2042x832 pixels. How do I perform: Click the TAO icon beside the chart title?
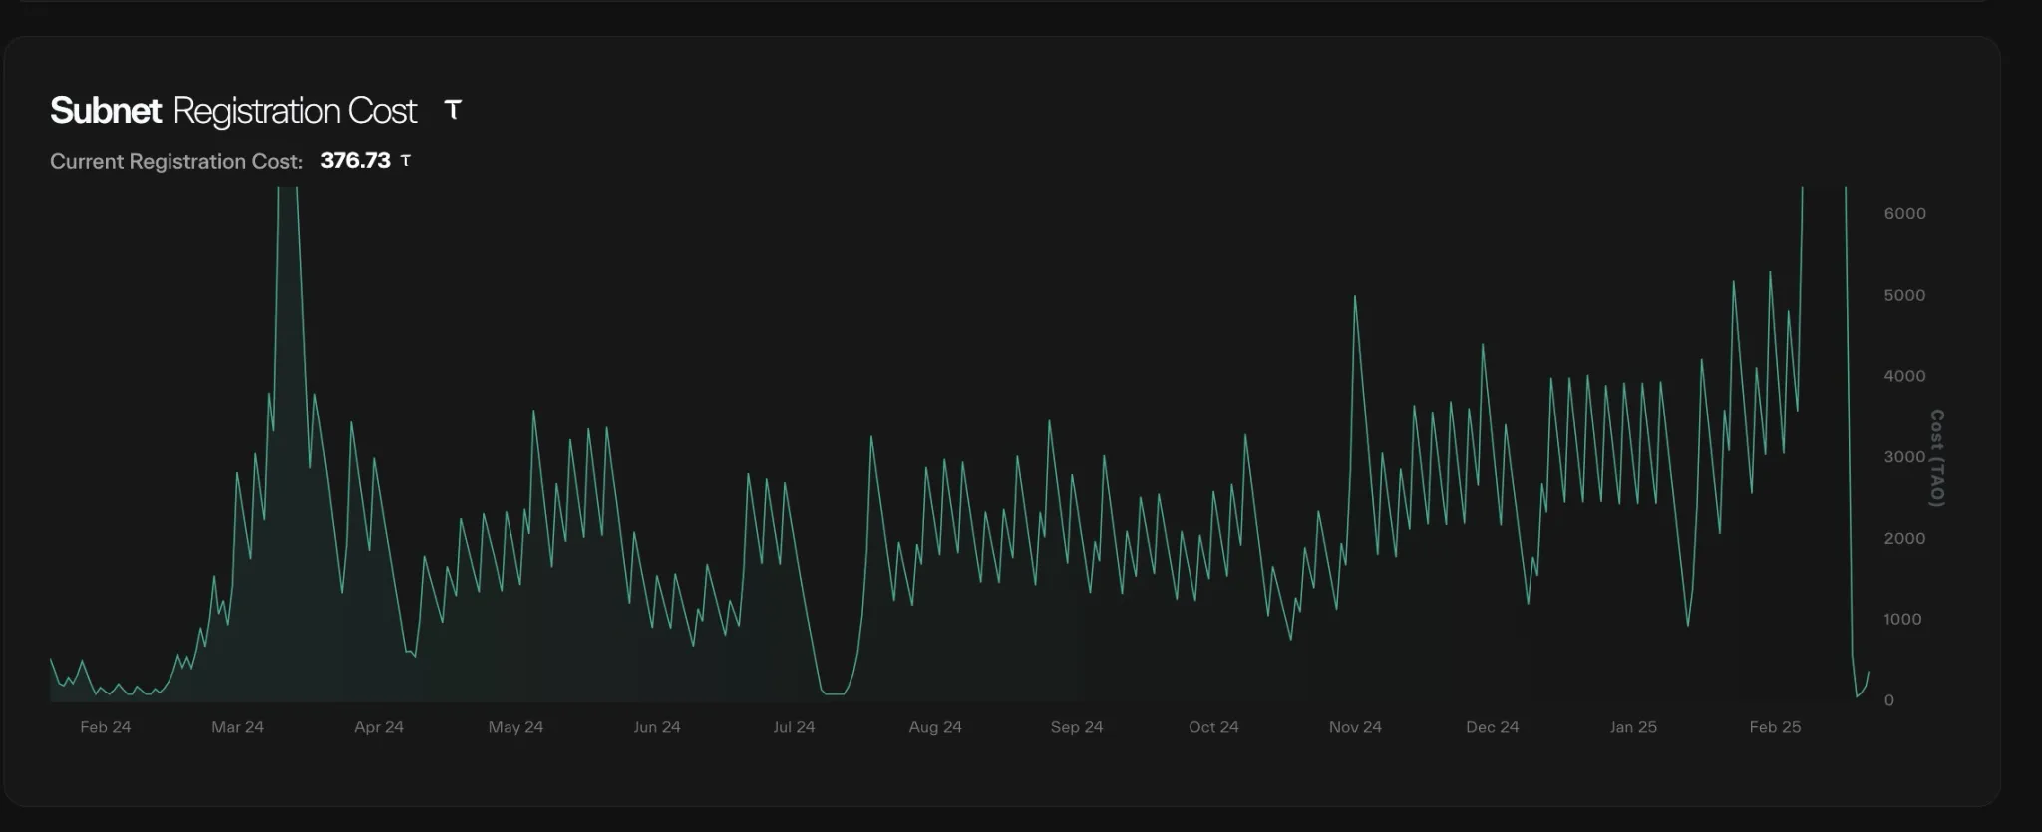[453, 110]
